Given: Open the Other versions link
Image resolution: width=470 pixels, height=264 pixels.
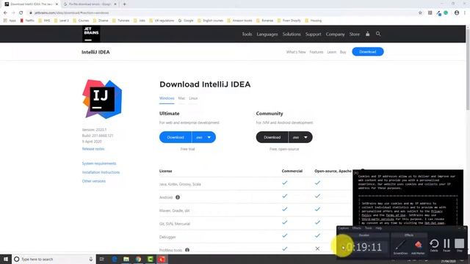Looking at the screenshot, I should [94, 181].
